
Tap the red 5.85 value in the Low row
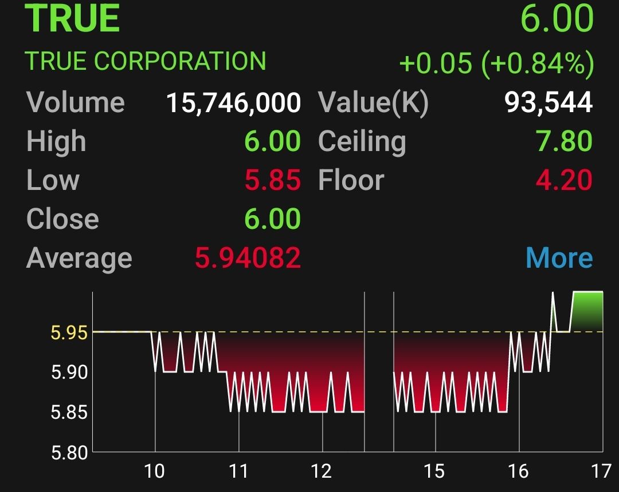coord(272,180)
